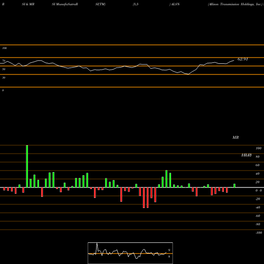Click the '20' label on MR axis
Viewport: 264px width, 264px height.
[258, 182]
